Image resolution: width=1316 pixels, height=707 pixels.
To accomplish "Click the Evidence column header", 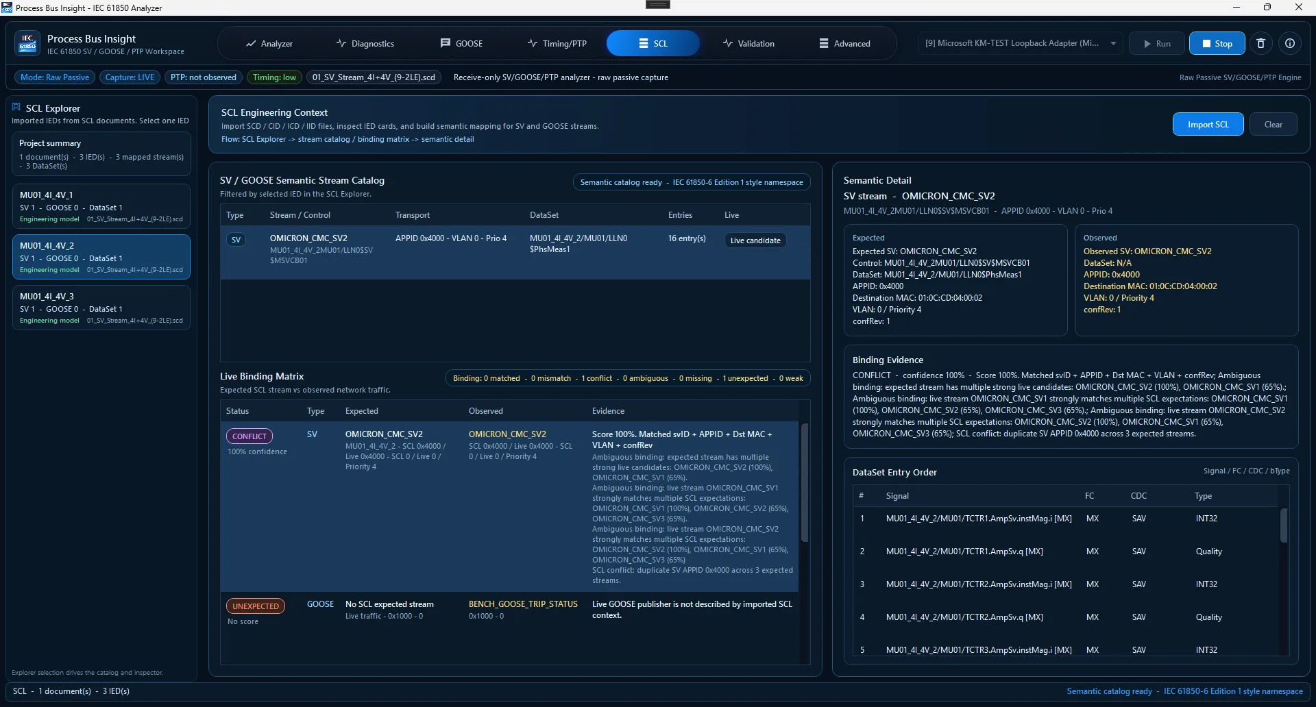I will coord(608,411).
